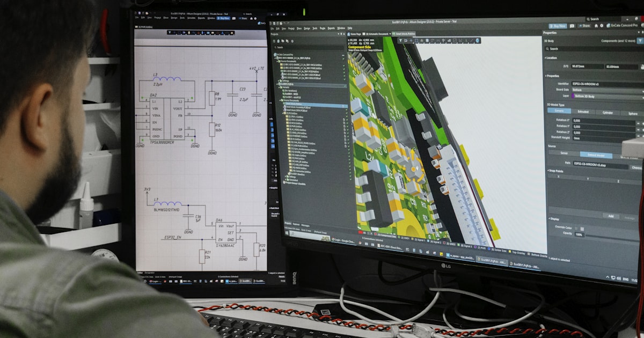Click the Add snap point button
644x338 pixels.
(611, 216)
